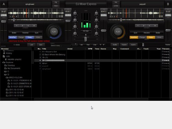Click the deck A overview waveform position marker
Viewport: 172px width, 129px height.
tap(14, 20)
